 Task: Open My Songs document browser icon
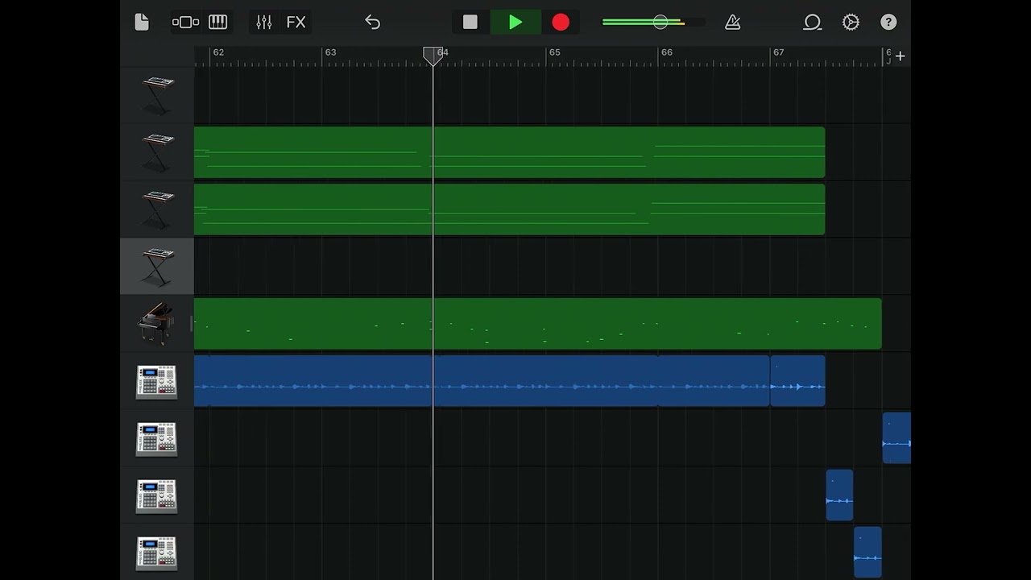[142, 23]
